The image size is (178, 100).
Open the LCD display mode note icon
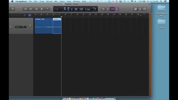coord(56,9)
